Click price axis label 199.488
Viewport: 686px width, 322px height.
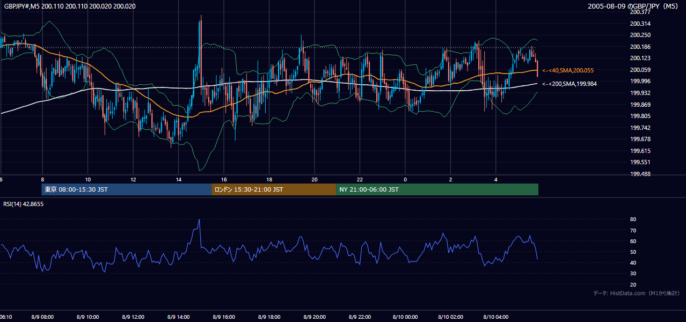point(640,174)
